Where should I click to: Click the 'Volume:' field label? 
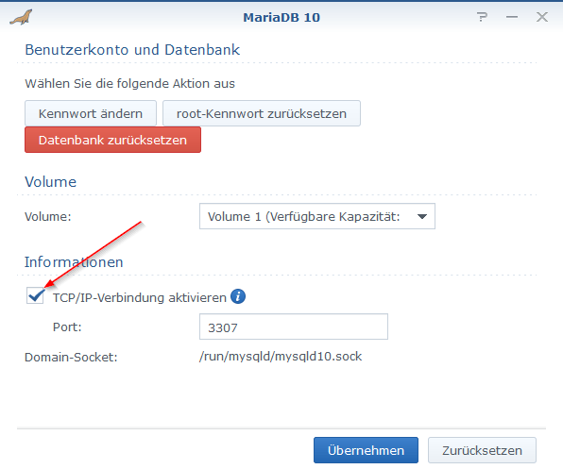click(48, 217)
